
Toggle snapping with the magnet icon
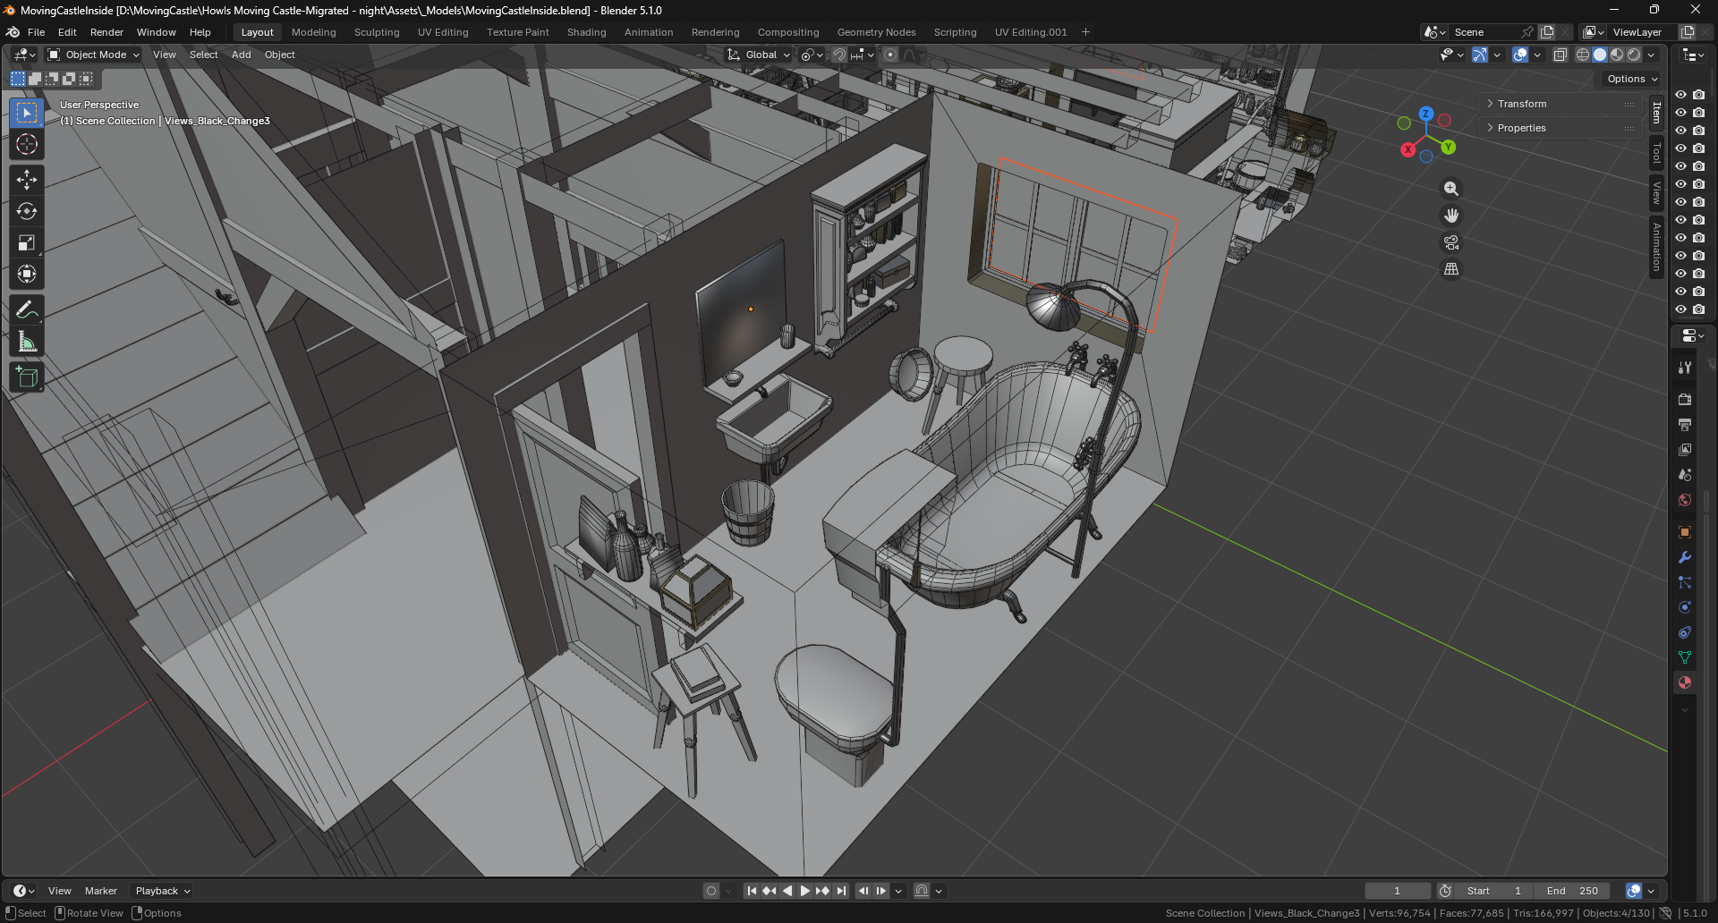click(x=839, y=55)
